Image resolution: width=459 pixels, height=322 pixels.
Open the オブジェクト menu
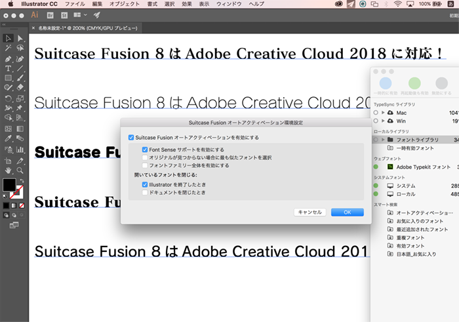click(125, 4)
